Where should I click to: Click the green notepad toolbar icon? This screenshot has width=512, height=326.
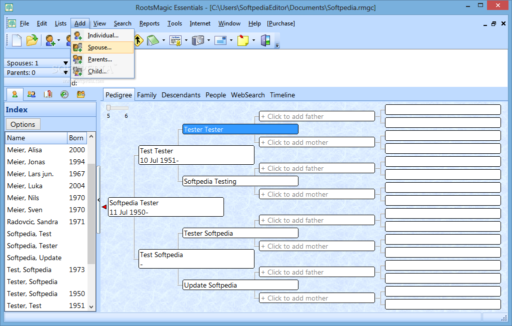tap(152, 40)
